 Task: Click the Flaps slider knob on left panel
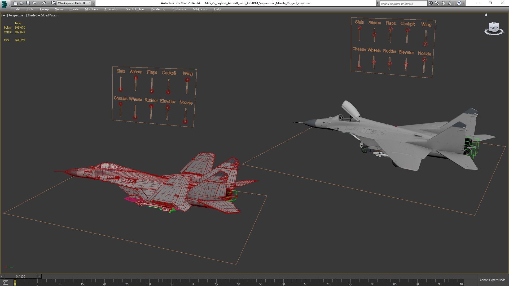152,91
